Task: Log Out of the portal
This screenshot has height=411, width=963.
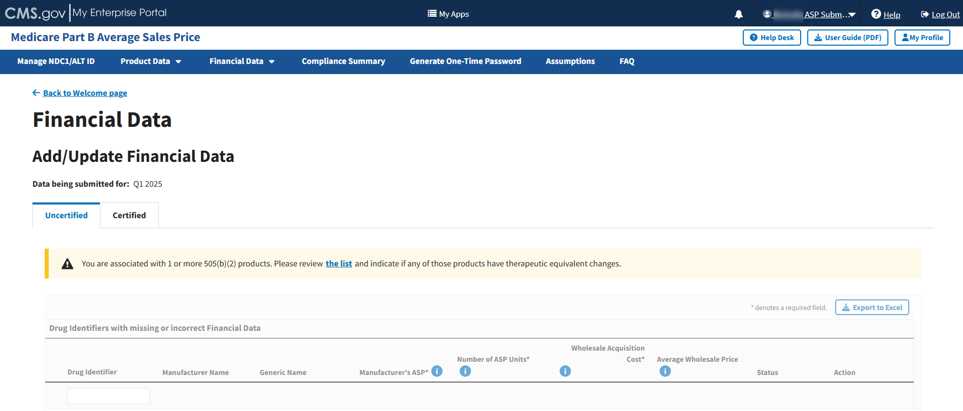Action: (940, 14)
